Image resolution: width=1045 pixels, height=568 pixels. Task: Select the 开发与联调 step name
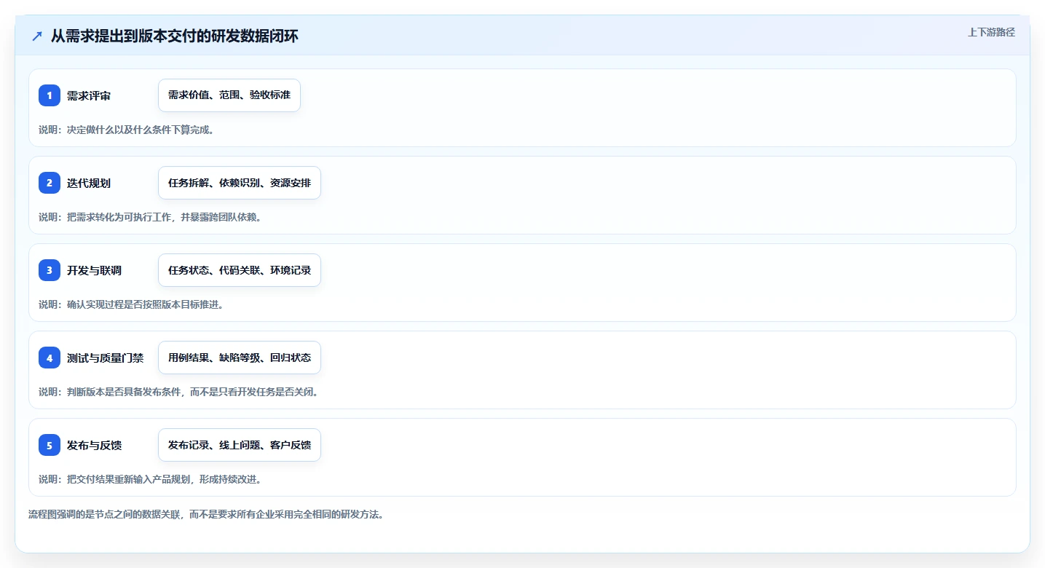pyautogui.click(x=94, y=270)
